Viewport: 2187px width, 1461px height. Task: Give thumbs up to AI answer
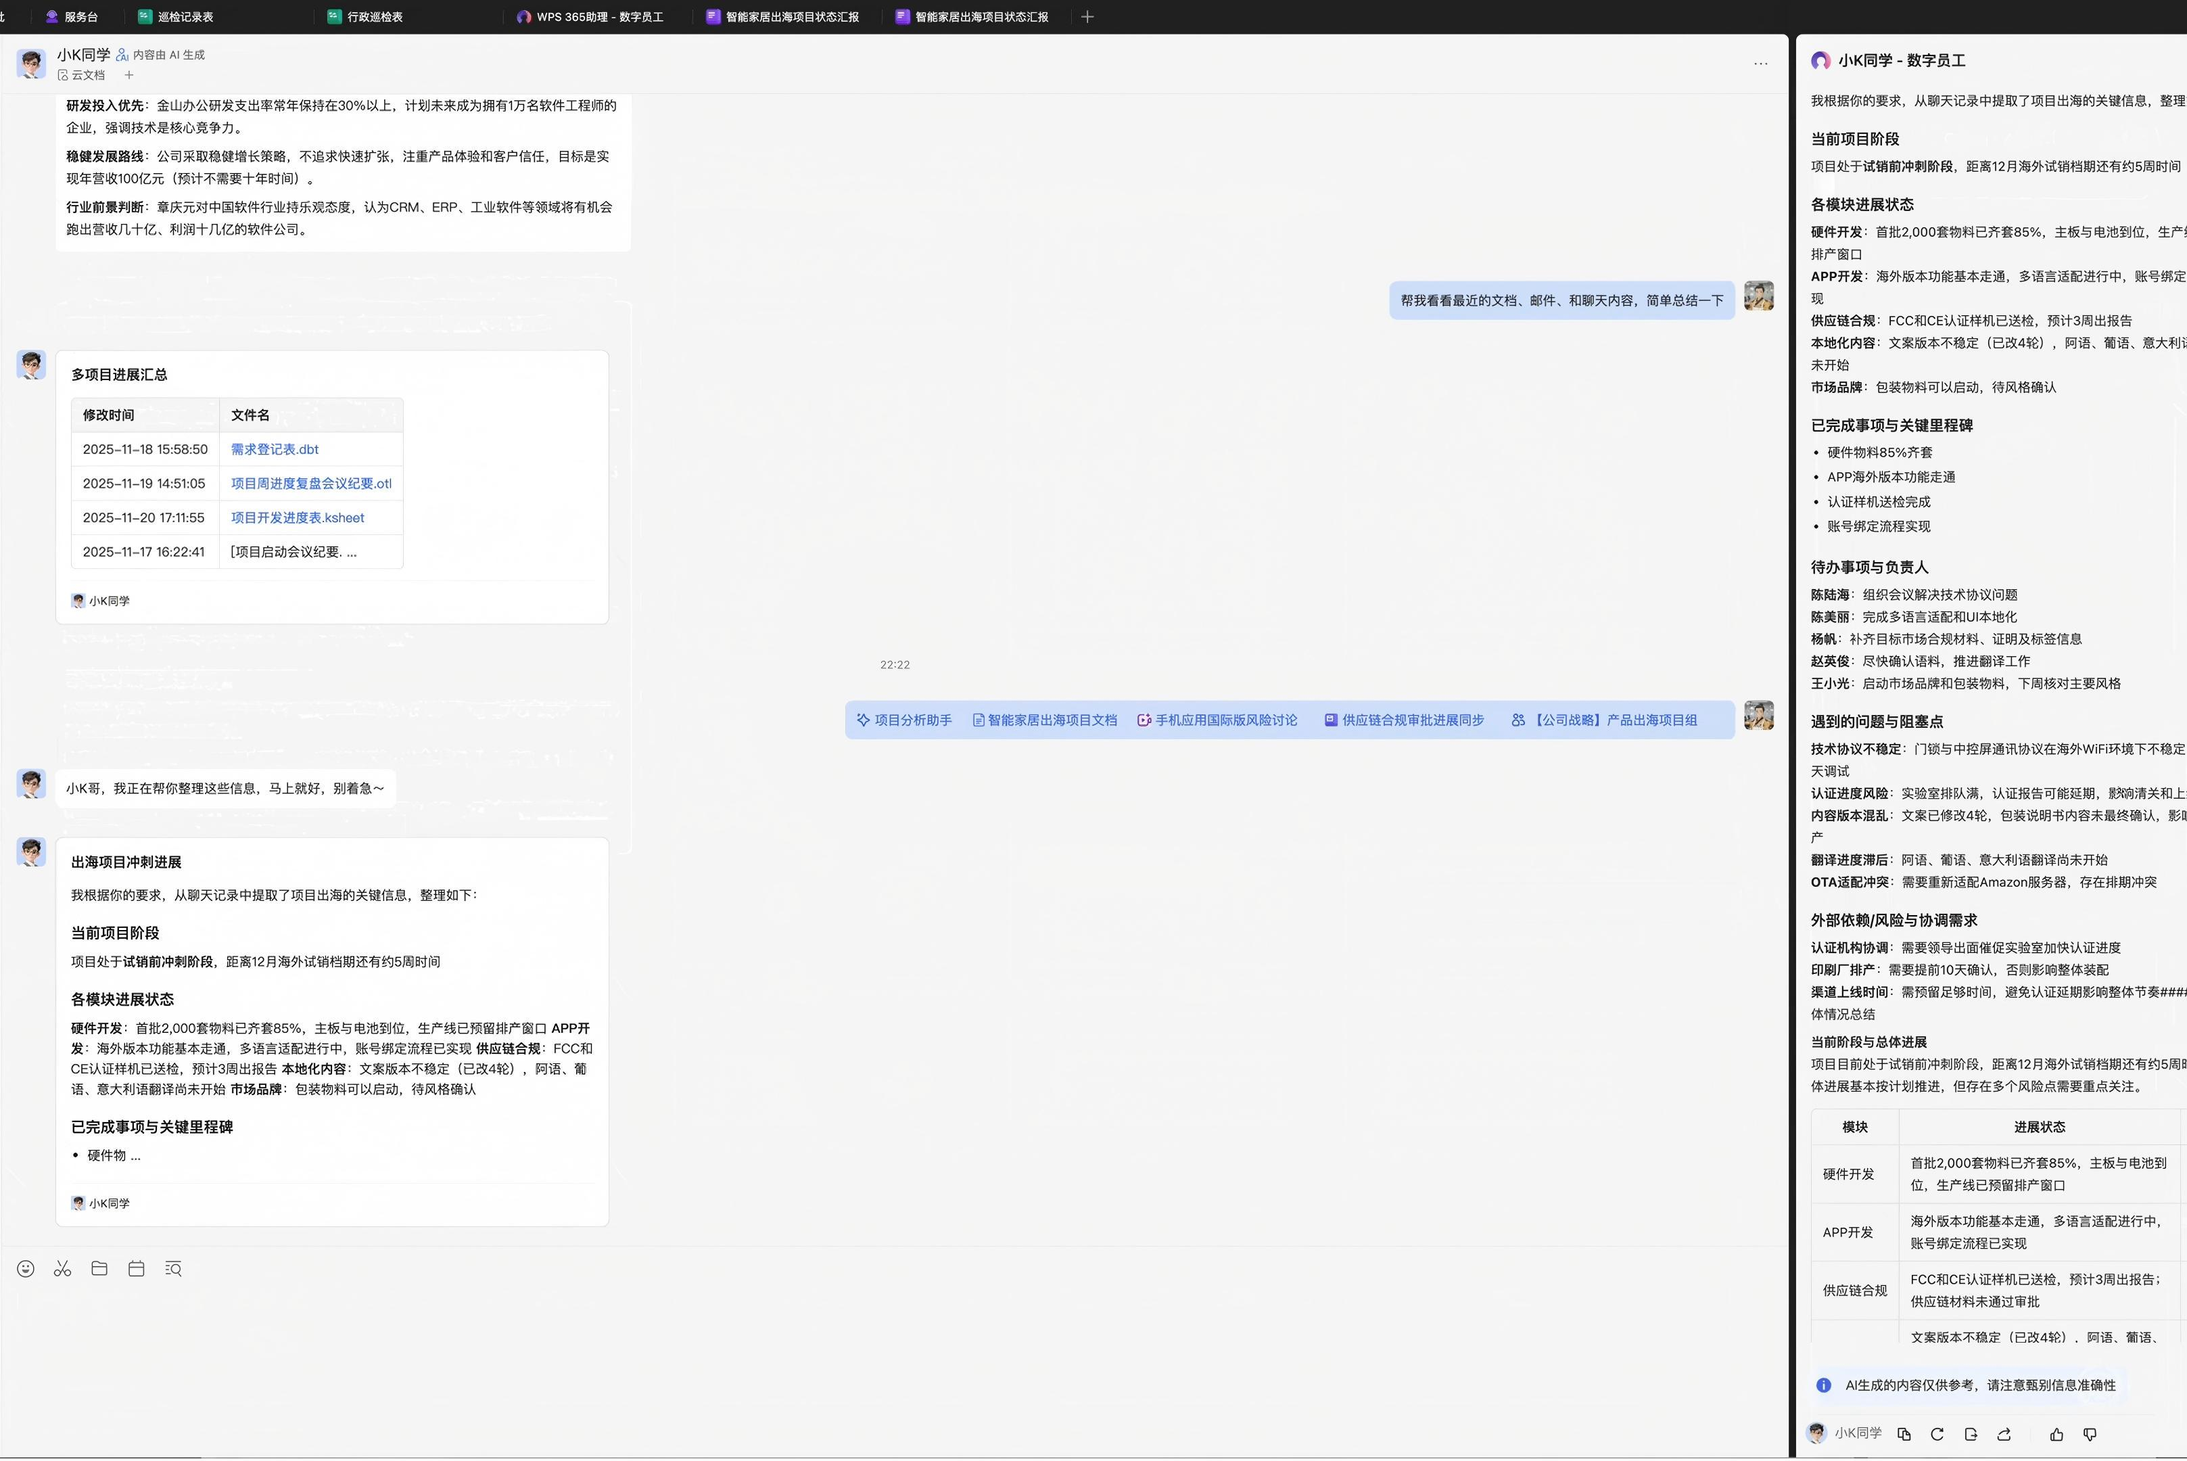2056,1435
